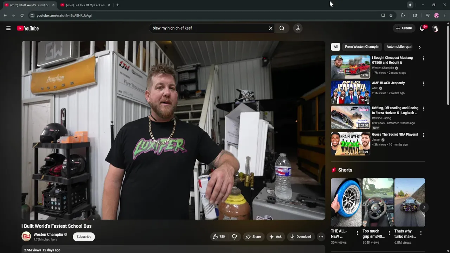The image size is (450, 253).
Task: Run search with magnifier button
Action: pyautogui.click(x=282, y=28)
